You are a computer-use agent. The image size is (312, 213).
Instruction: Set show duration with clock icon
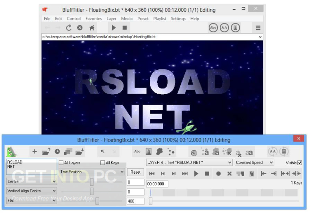pos(57,152)
